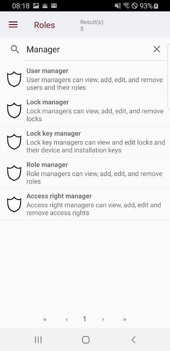Select the Lock manager shield icon

14,111
